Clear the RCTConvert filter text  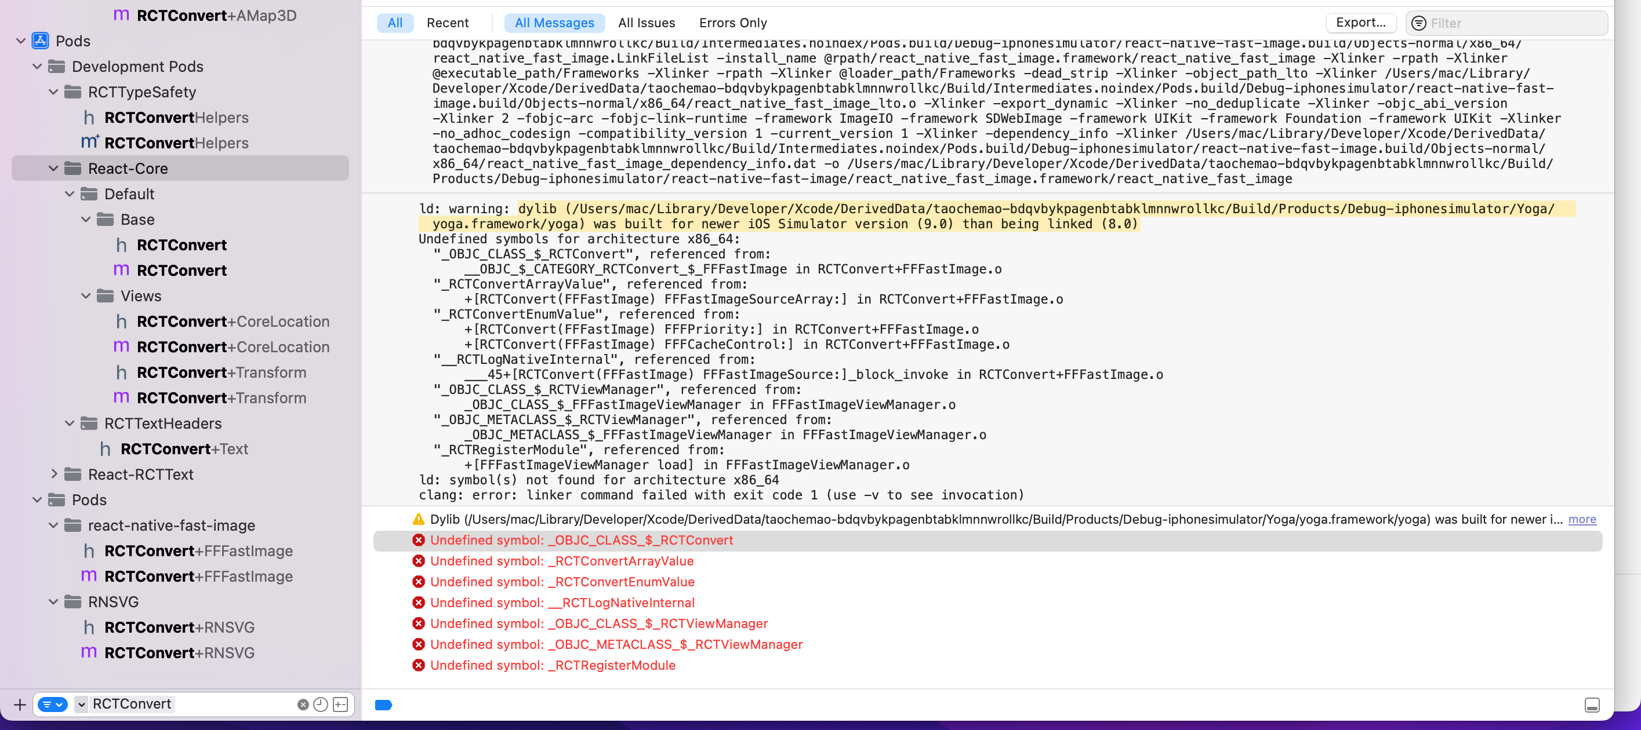pos(303,705)
